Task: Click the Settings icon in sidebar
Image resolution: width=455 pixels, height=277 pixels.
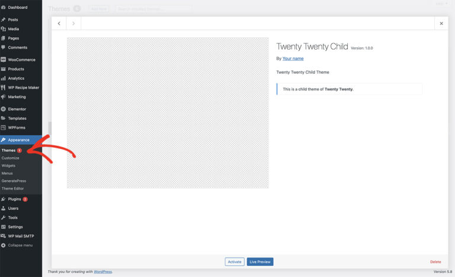Action: tap(4, 227)
